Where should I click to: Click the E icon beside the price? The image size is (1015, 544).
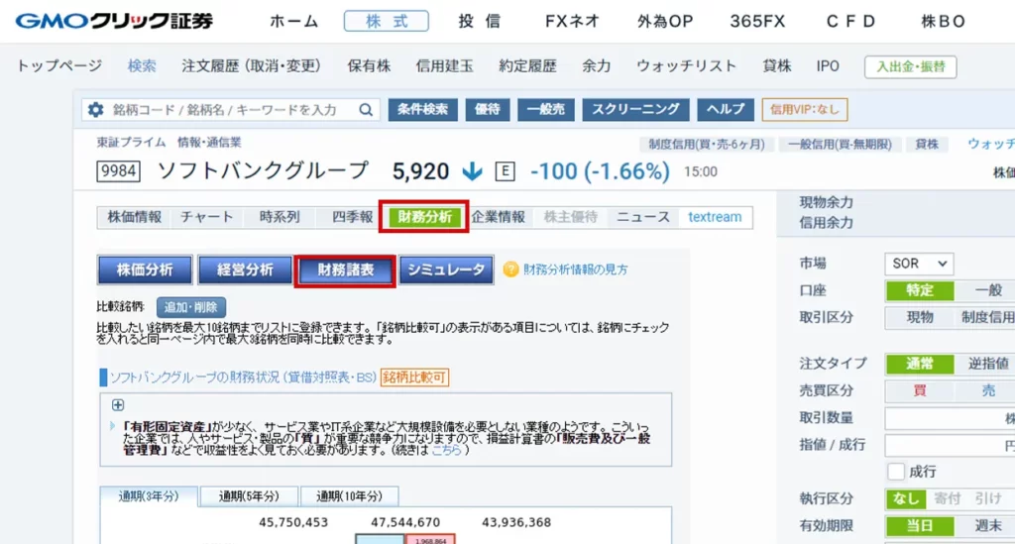(x=505, y=171)
